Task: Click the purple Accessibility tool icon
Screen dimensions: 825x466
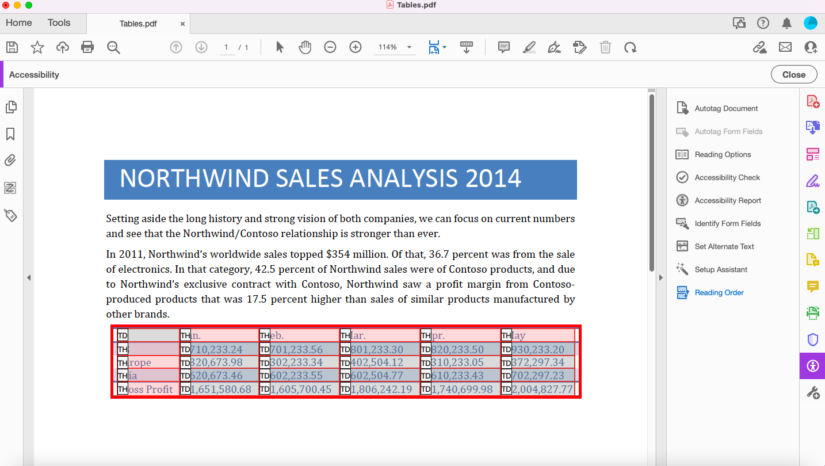Action: tap(812, 366)
